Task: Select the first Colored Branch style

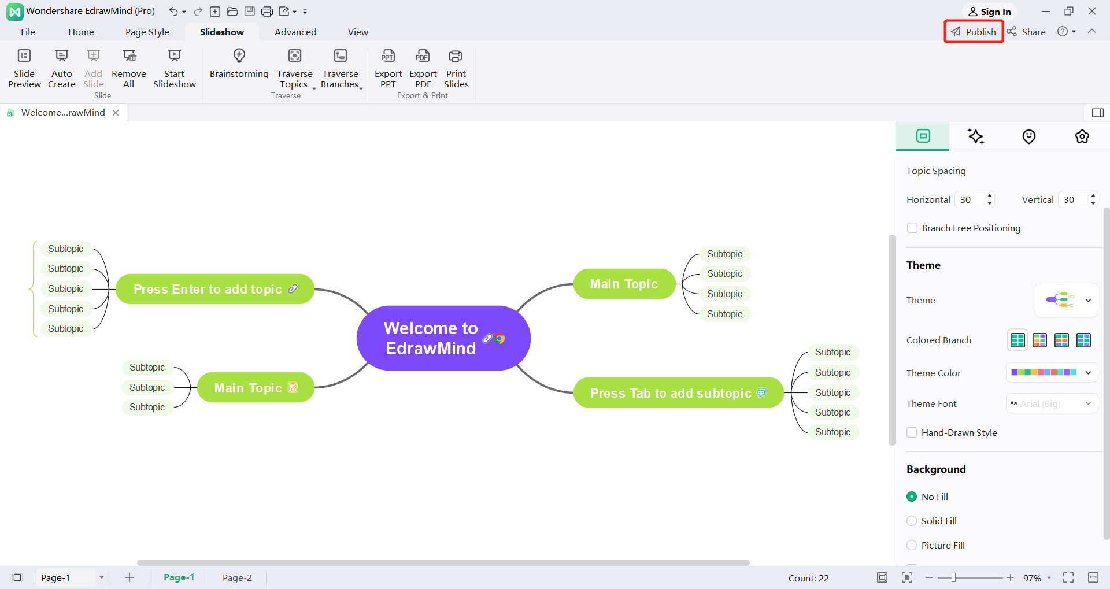Action: click(1017, 340)
